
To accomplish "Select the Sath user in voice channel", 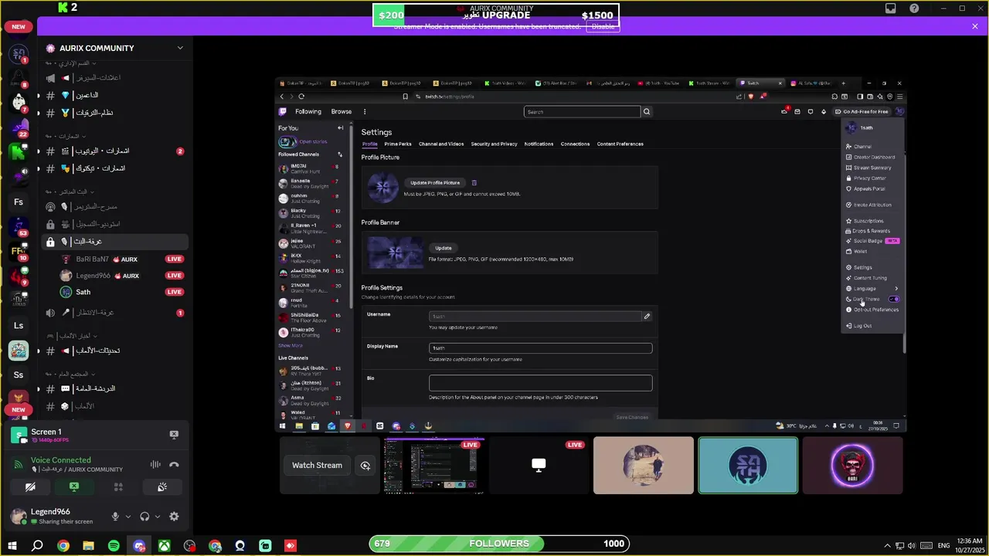I will pyautogui.click(x=122, y=292).
